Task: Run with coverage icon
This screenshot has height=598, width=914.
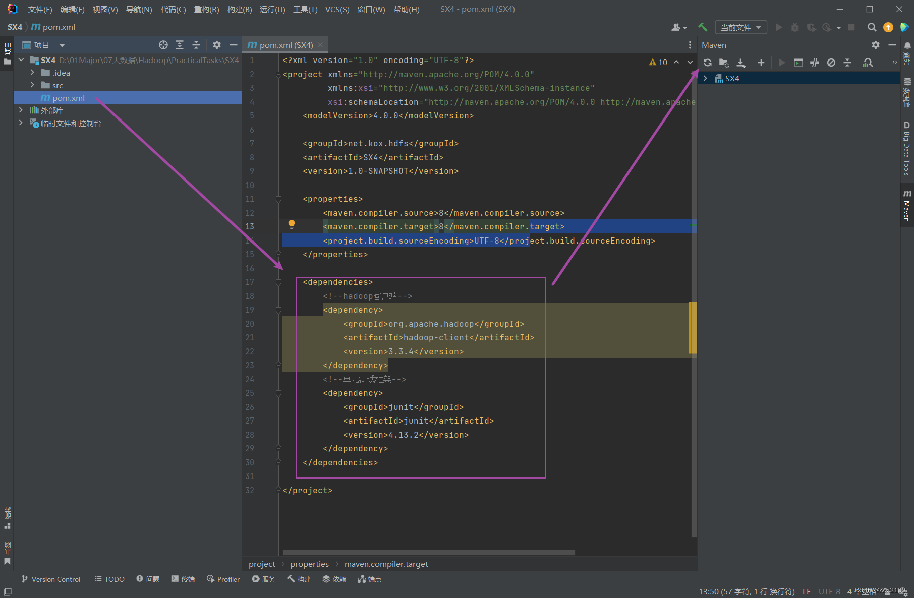Action: tap(811, 27)
